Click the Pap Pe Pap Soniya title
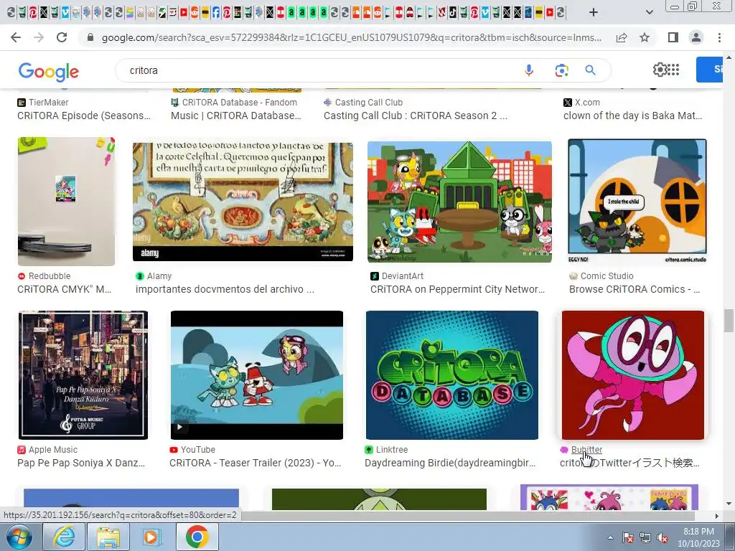This screenshot has width=735, height=551. [81, 463]
